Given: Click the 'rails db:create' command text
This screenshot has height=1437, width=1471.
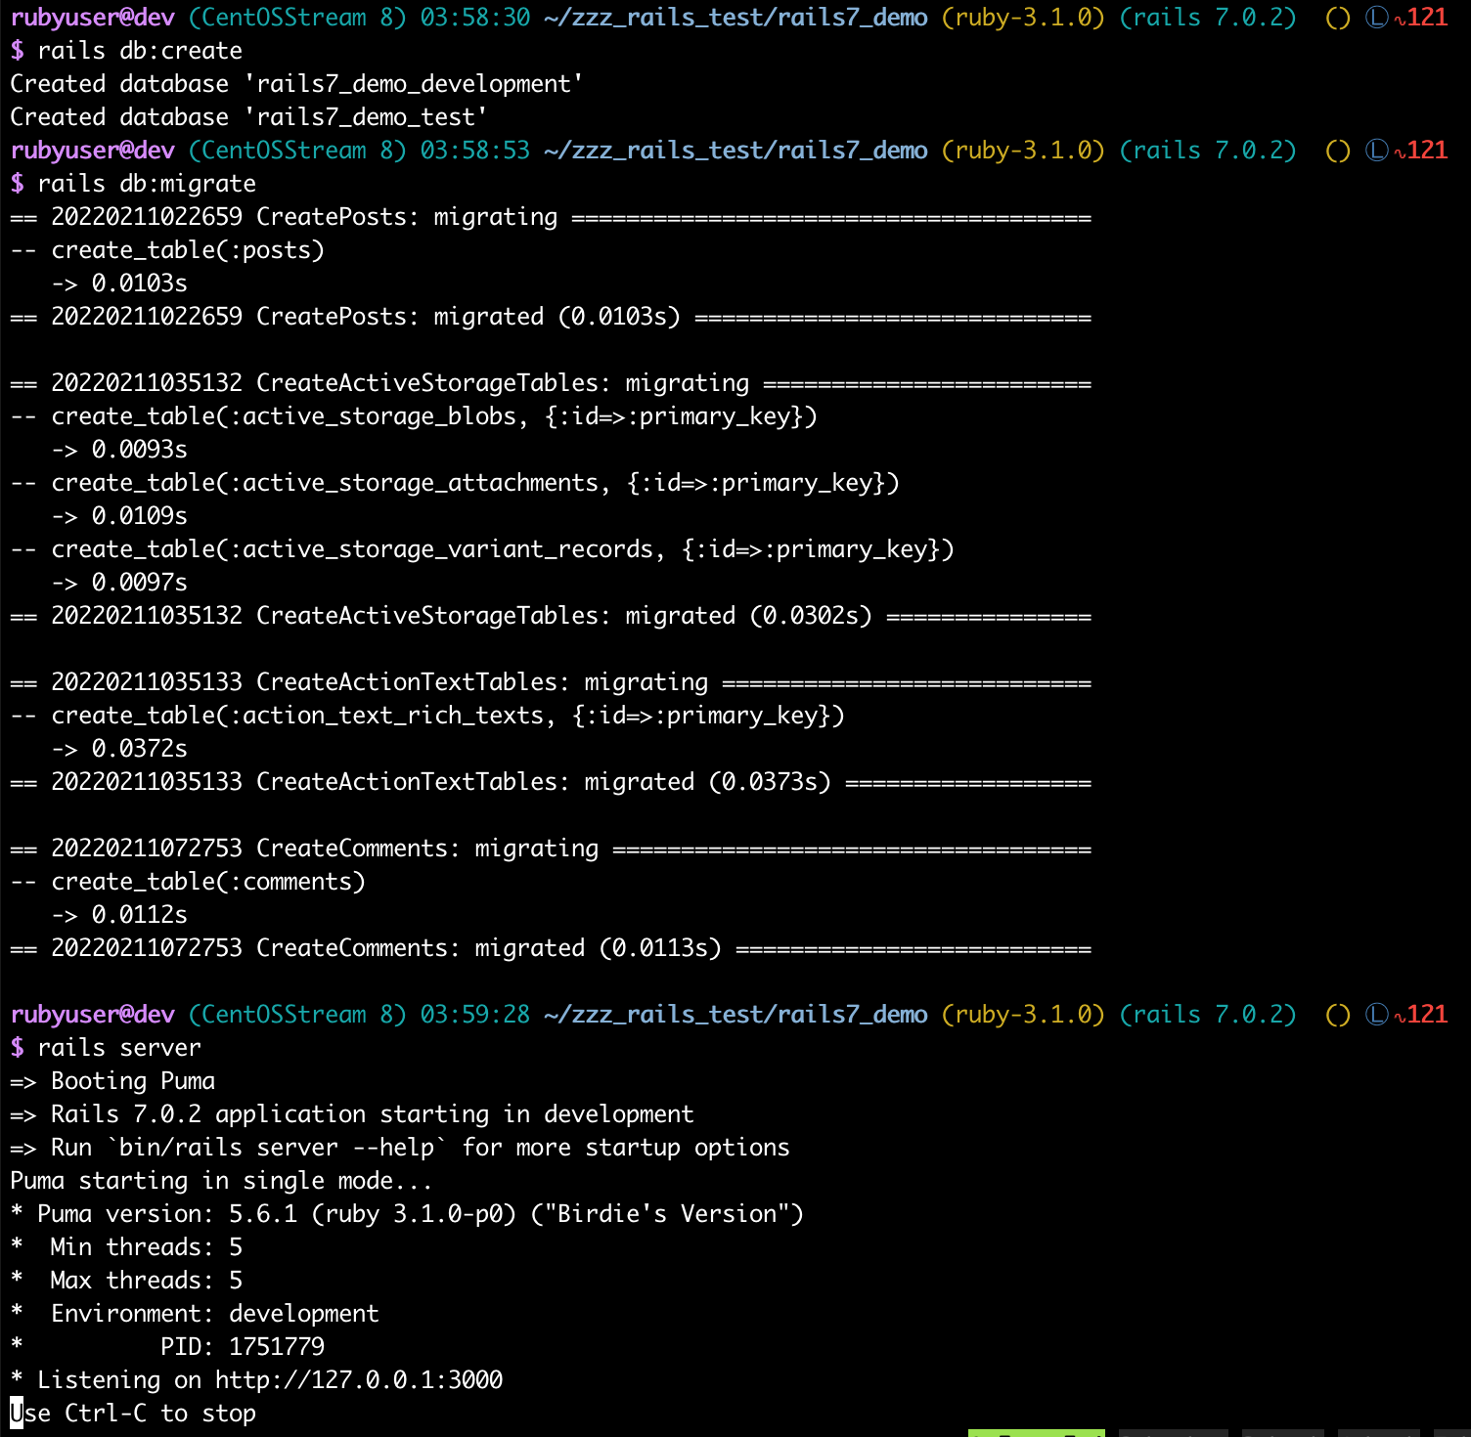Looking at the screenshot, I should pos(140,51).
